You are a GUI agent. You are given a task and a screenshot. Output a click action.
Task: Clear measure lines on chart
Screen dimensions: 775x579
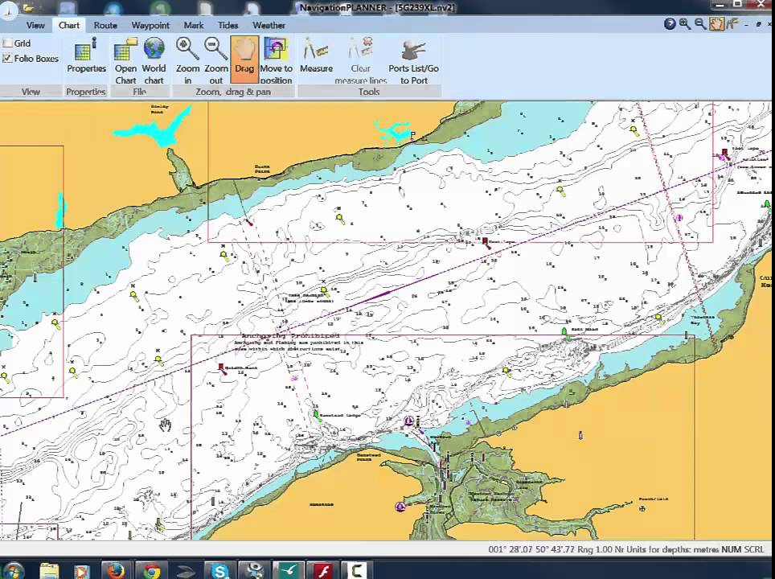tap(361, 60)
